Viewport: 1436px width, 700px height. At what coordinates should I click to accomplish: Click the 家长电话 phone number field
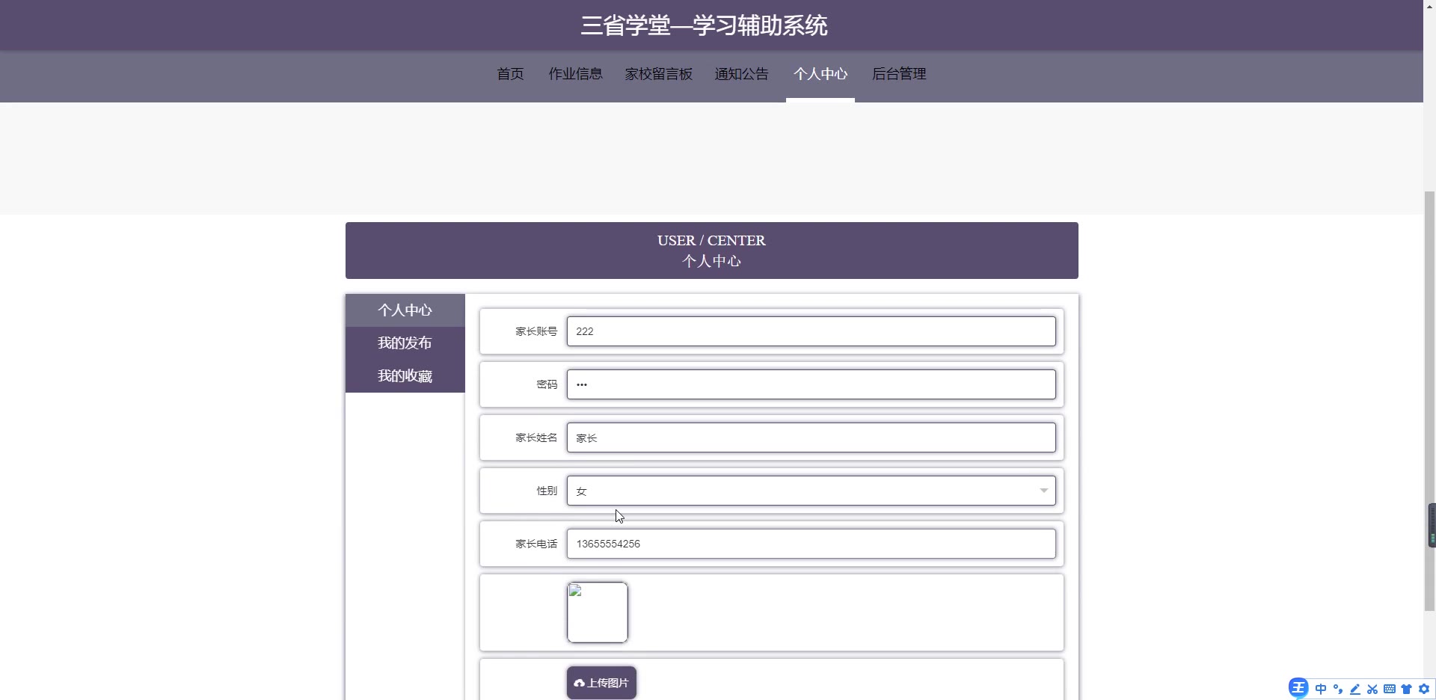pyautogui.click(x=811, y=544)
